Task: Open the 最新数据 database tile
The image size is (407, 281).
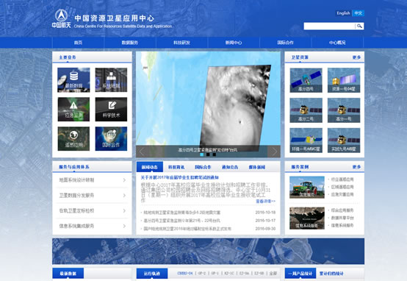Action: [x=73, y=80]
